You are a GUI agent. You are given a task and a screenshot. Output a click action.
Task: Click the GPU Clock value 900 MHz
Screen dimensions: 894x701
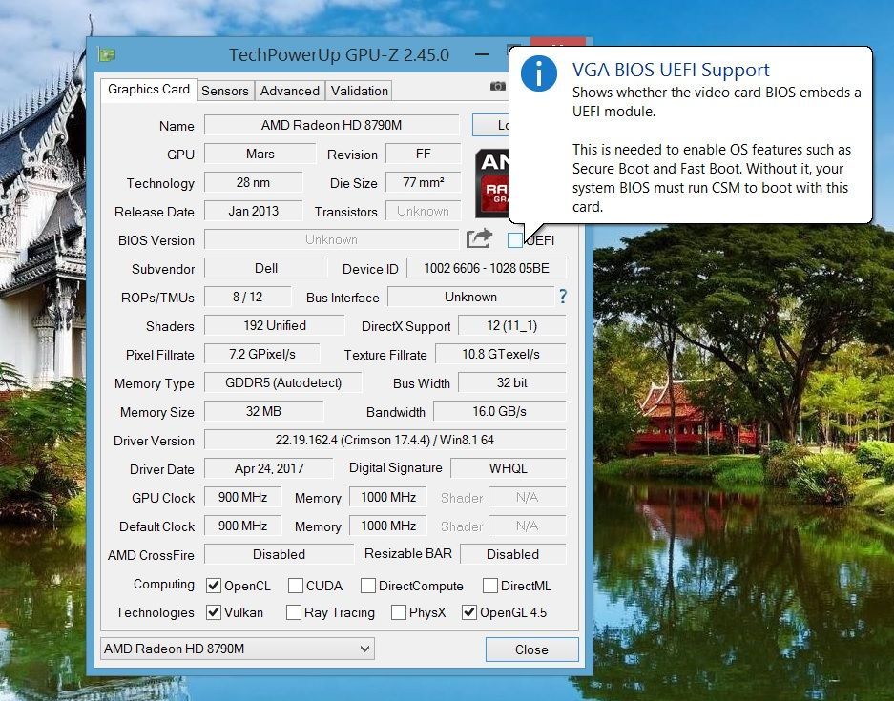243,497
